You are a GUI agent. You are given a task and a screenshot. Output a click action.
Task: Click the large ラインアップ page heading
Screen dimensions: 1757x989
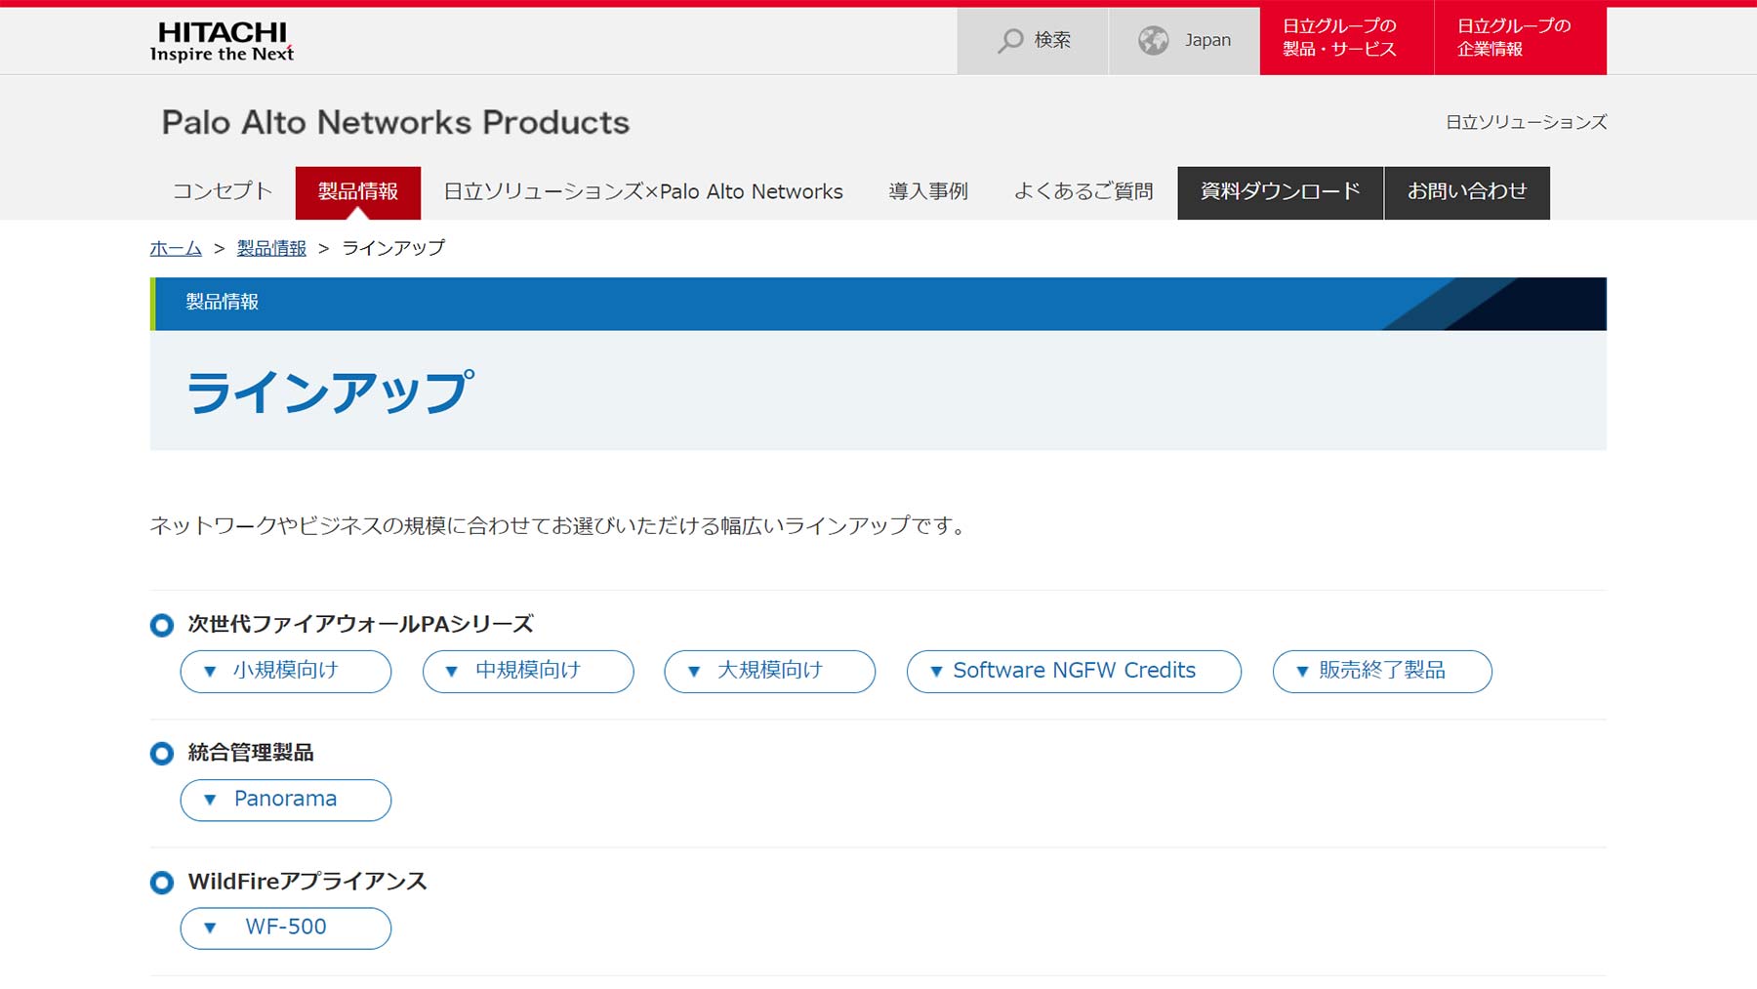point(330,391)
